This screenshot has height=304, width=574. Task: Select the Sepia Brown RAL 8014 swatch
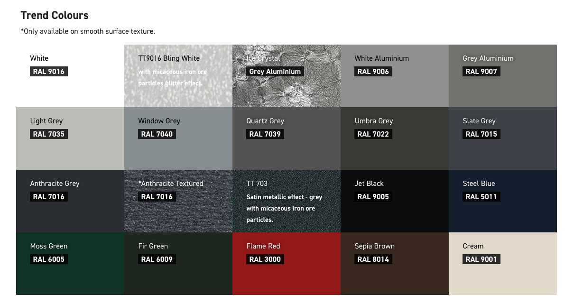coord(395,264)
